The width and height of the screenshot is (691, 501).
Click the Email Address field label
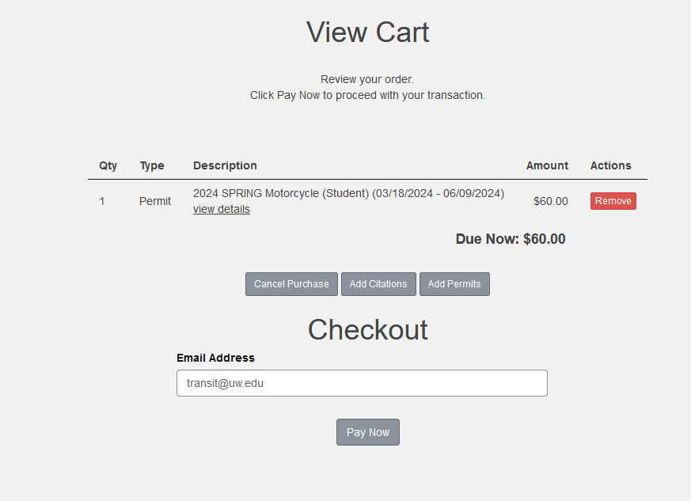click(215, 358)
